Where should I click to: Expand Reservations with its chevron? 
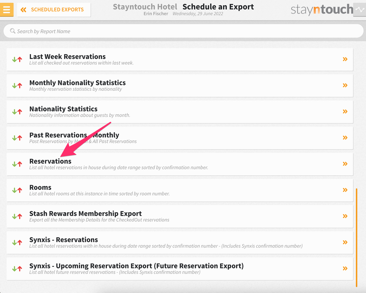click(x=345, y=164)
